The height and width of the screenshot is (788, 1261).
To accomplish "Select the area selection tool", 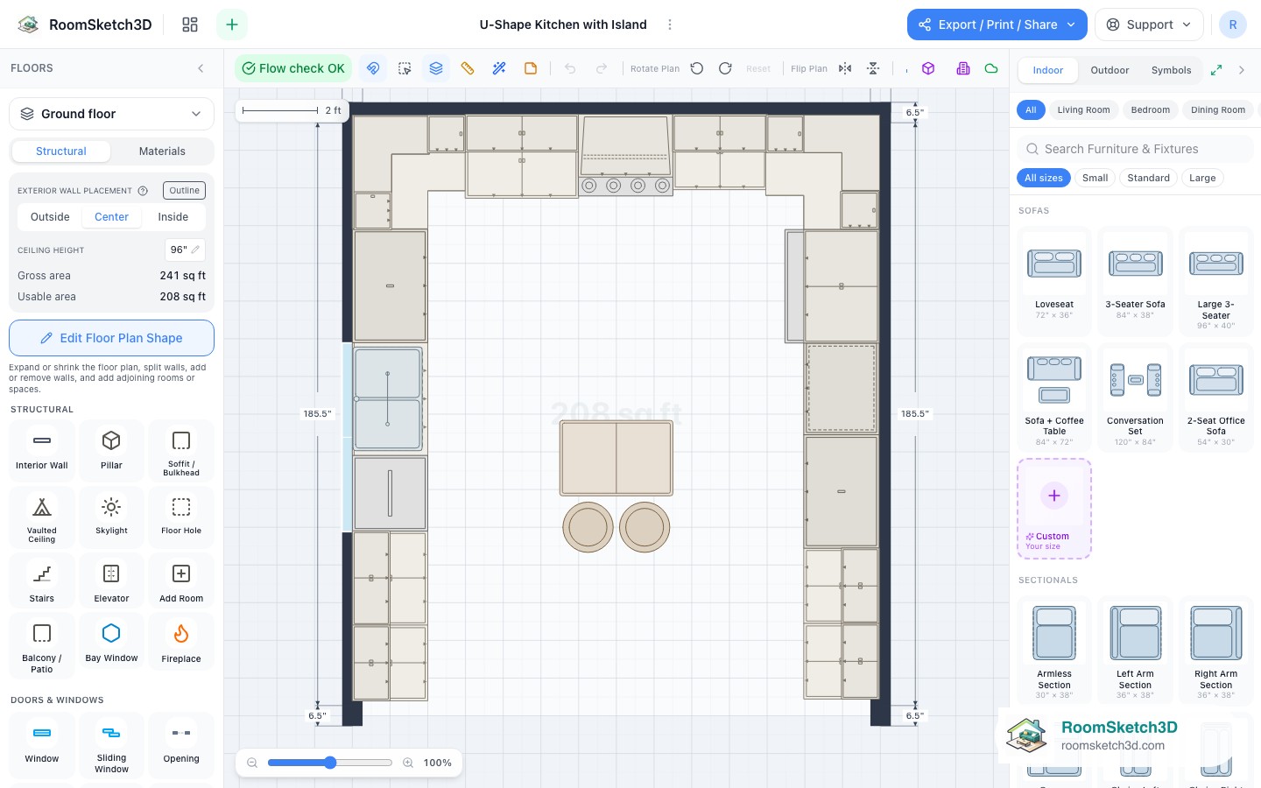I will 405,68.
